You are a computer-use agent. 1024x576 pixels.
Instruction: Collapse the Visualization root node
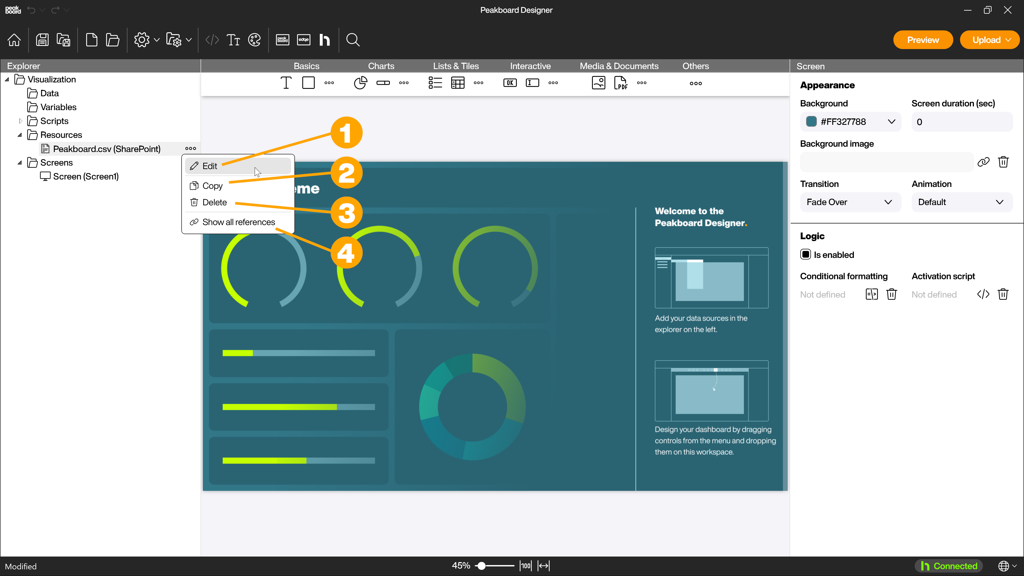(x=7, y=79)
